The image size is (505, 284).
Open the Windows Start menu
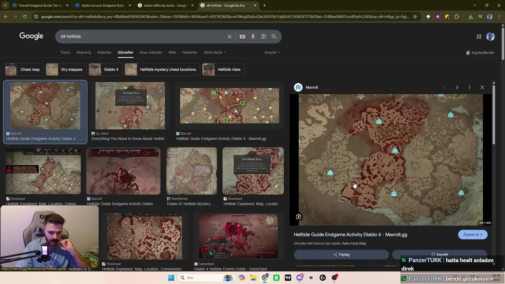click(171, 278)
